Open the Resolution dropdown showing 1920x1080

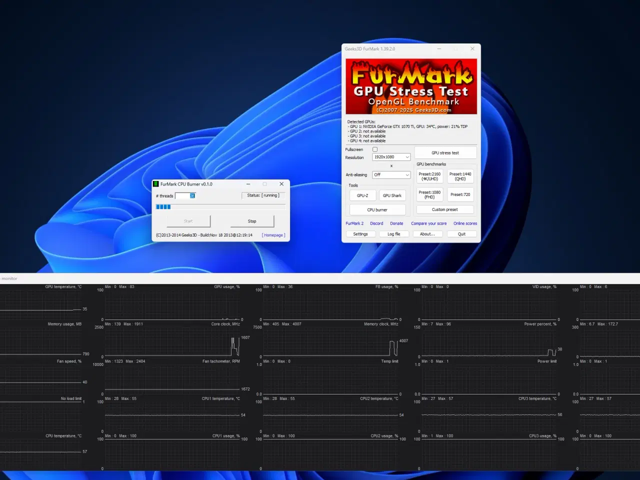[391, 156]
